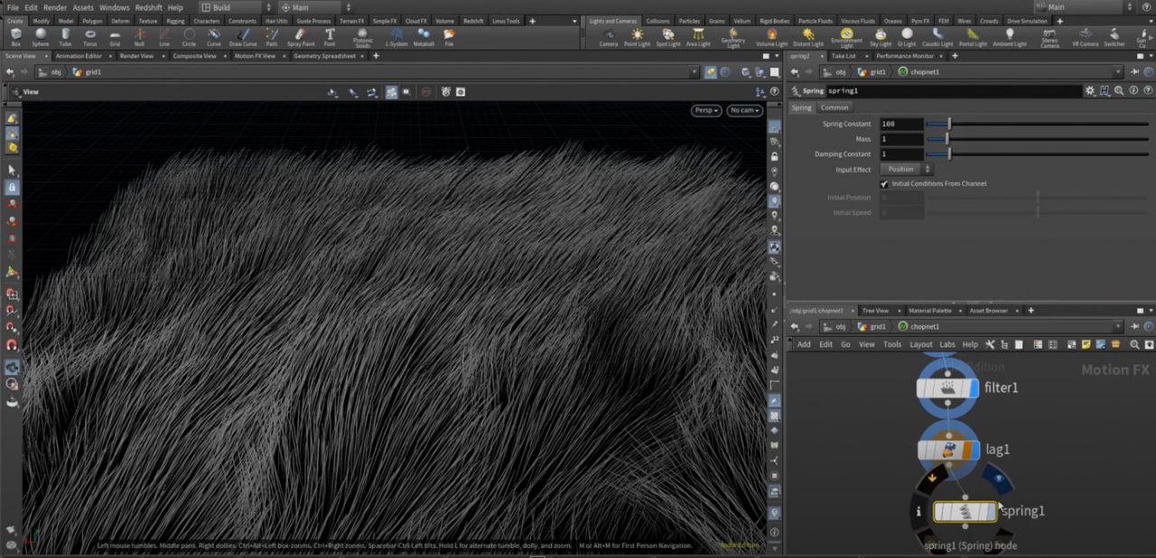This screenshot has width=1156, height=558.
Task: Navigate to chopnet1 in parameter path
Action: (919, 72)
